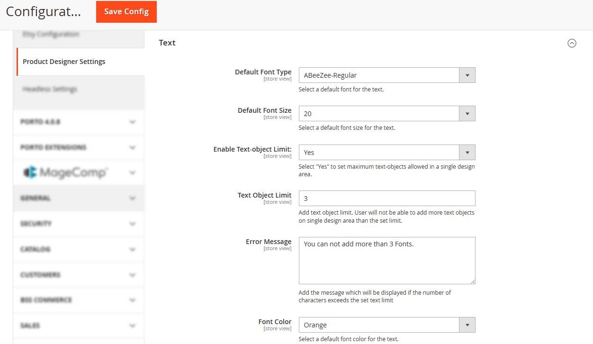This screenshot has width=593, height=344.
Task: Toggle the Enable Text-object Limit selector
Action: (386, 153)
